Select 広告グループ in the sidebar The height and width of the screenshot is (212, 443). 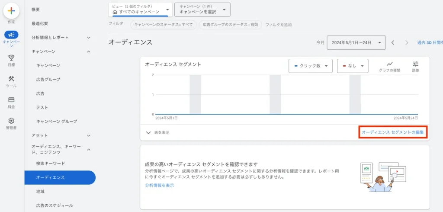48,80
